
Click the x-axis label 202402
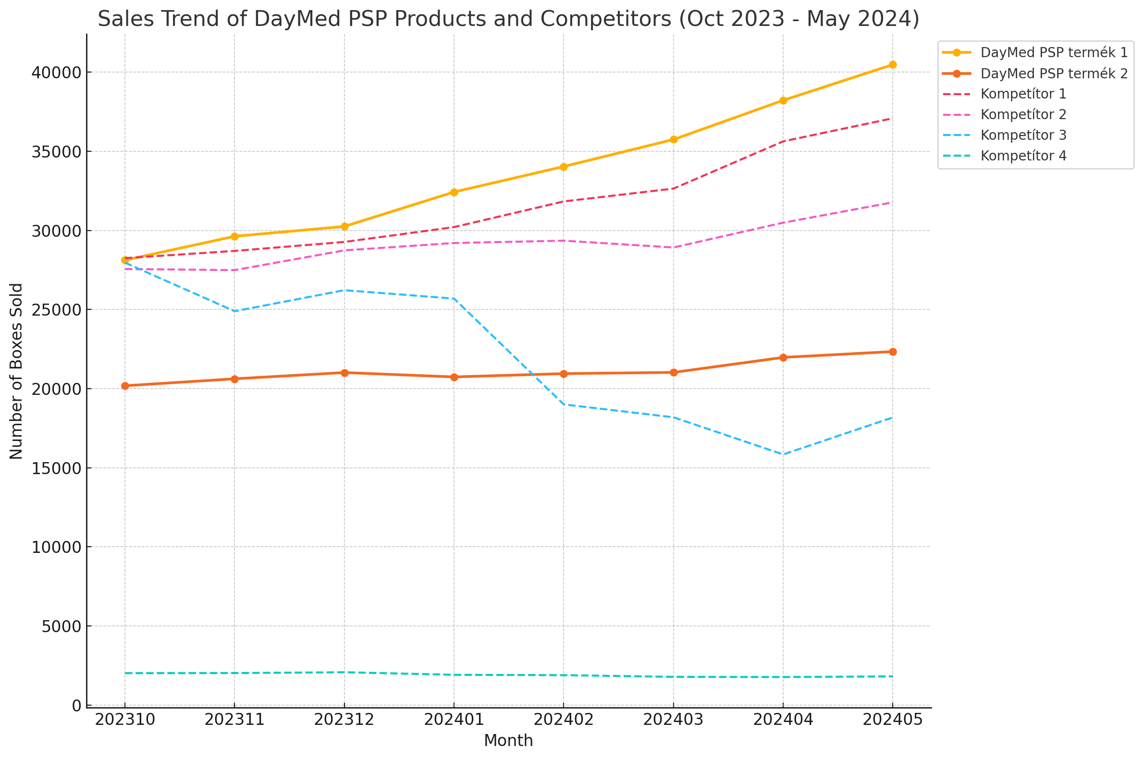coord(564,720)
